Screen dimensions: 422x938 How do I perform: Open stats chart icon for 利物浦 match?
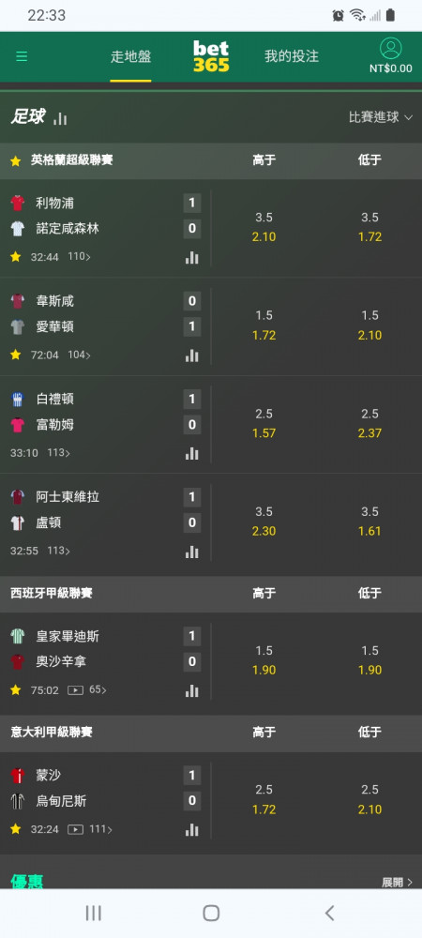pos(192,257)
